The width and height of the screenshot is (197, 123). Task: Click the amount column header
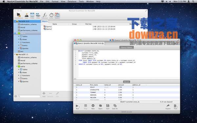121,85
